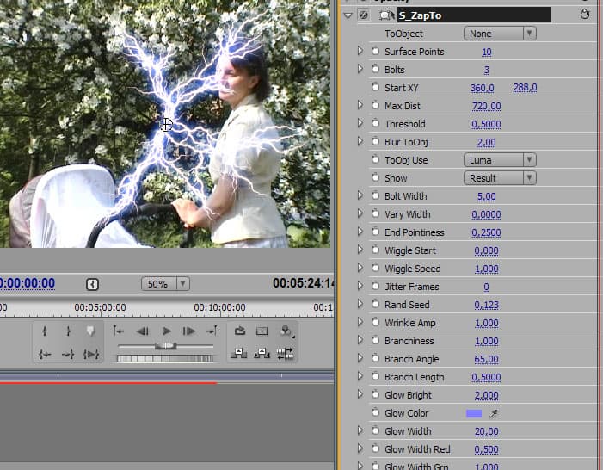This screenshot has height=470, width=603.
Task: Edit the Start X value 360,0
Action: click(483, 88)
